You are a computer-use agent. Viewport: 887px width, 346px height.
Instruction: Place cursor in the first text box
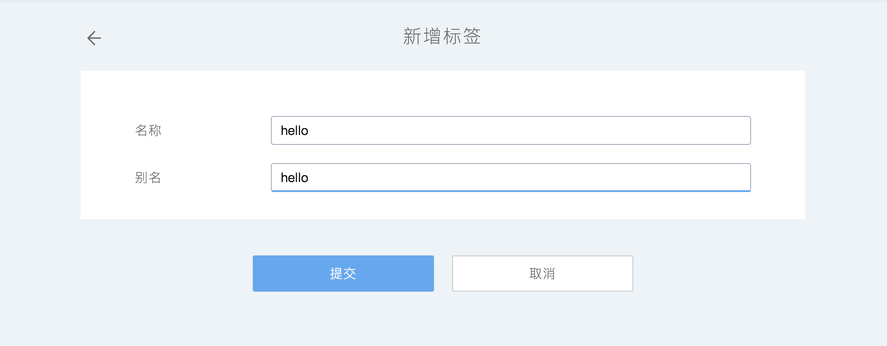(x=511, y=130)
